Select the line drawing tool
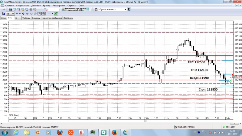 click(49, 14)
